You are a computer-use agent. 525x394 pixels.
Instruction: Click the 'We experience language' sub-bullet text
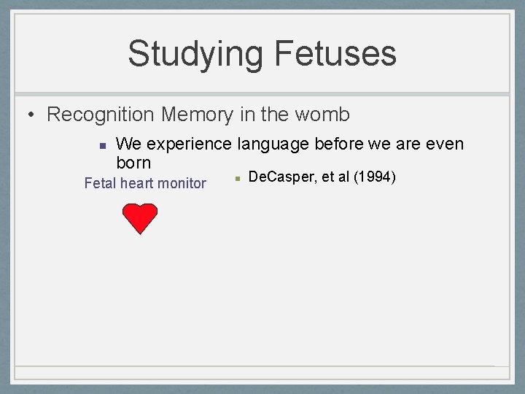point(289,144)
